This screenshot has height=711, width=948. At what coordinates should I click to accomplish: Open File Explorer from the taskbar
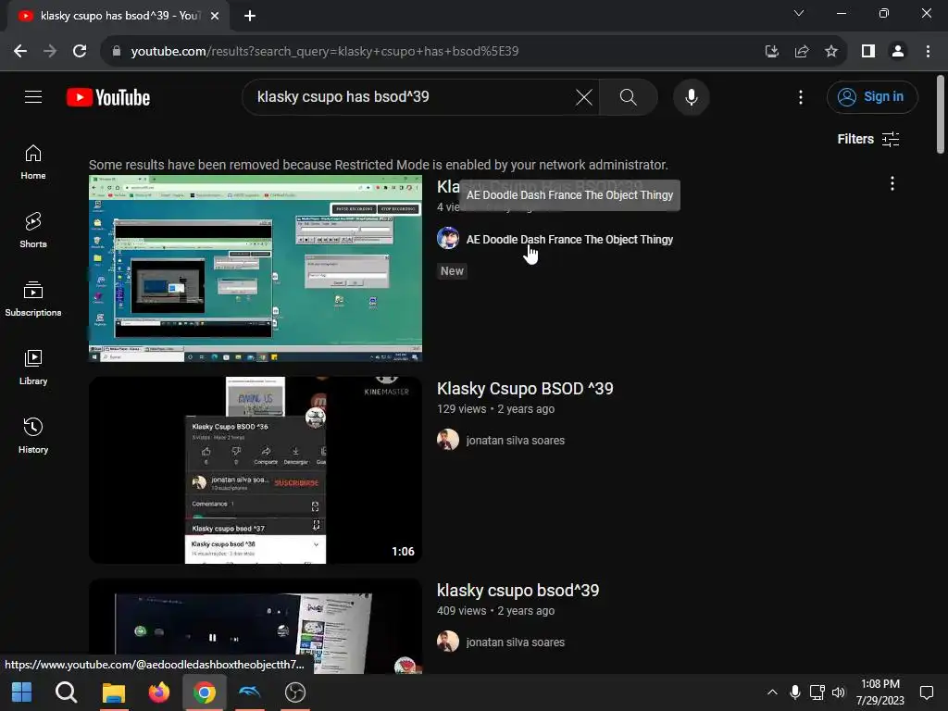pyautogui.click(x=113, y=692)
